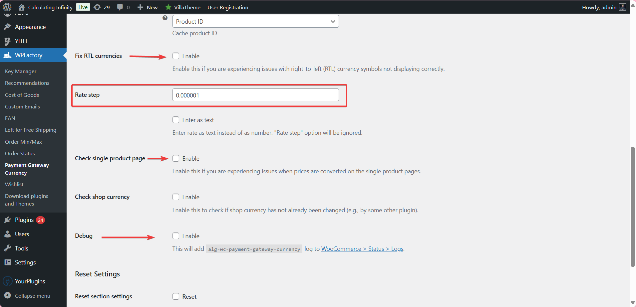Click the Tools wrench icon
The height and width of the screenshot is (307, 636).
point(8,248)
